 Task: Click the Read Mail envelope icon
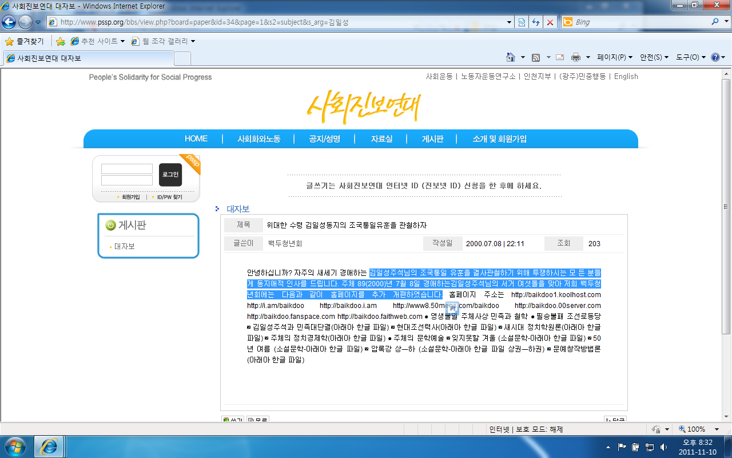[x=560, y=57]
